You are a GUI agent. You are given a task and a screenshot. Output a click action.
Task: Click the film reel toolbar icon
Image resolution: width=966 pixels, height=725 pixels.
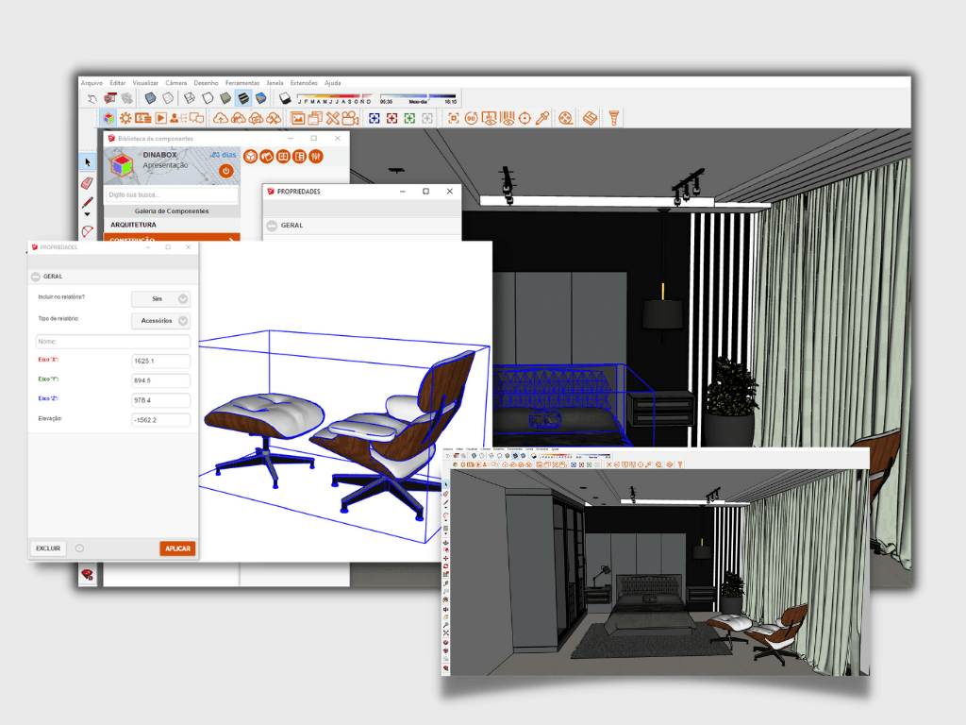[x=566, y=118]
